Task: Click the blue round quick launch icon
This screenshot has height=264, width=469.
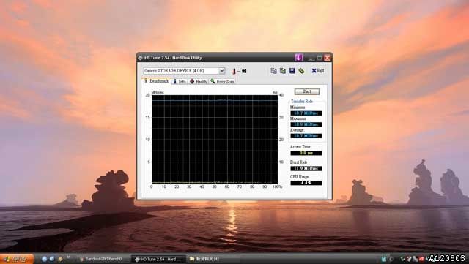Action: [x=44, y=259]
